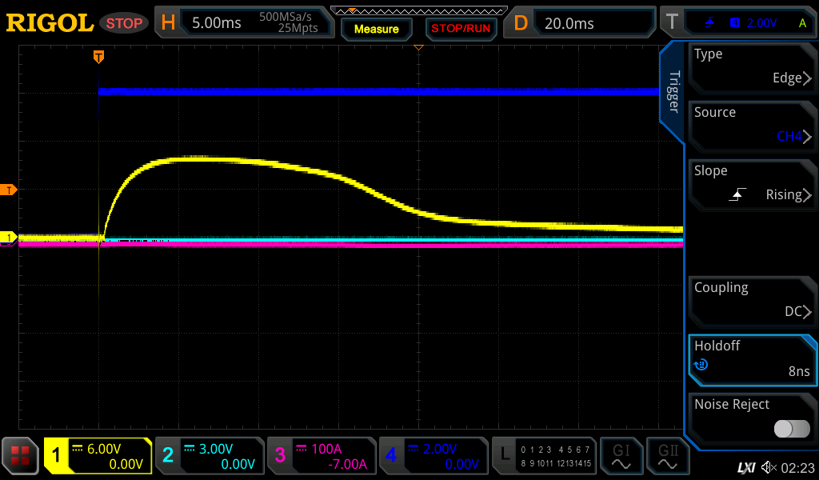
Task: Toggle channel 1 yellow 6.00V label
Action: [x=98, y=456]
